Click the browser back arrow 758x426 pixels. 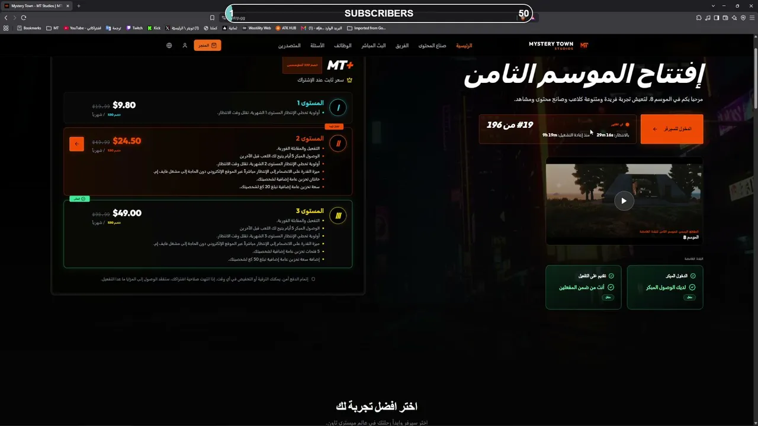click(x=6, y=18)
